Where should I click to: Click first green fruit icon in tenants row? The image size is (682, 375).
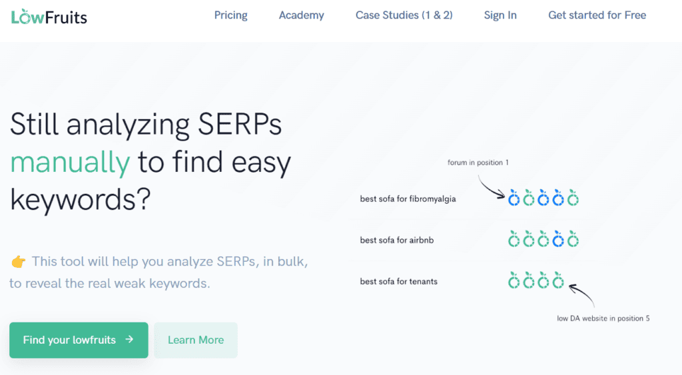point(513,280)
